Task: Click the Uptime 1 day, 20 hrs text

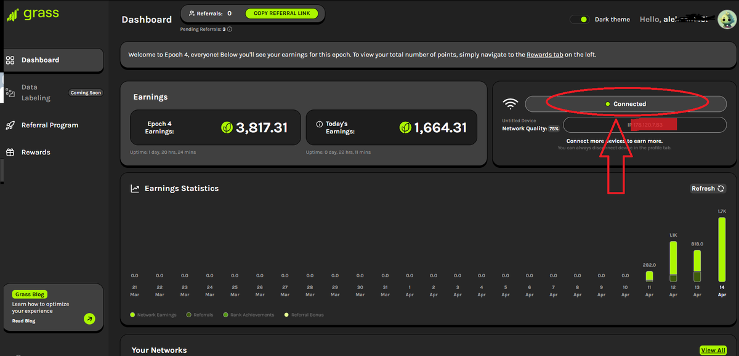Action: click(164, 152)
